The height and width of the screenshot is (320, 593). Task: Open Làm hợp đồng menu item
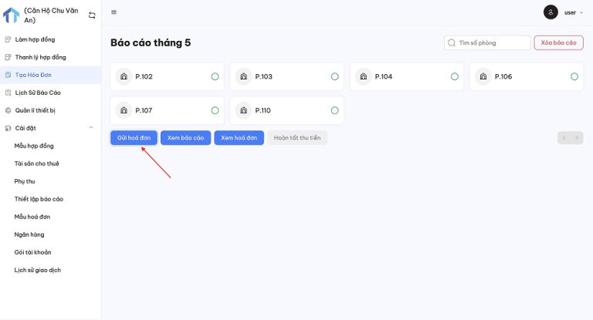click(35, 39)
